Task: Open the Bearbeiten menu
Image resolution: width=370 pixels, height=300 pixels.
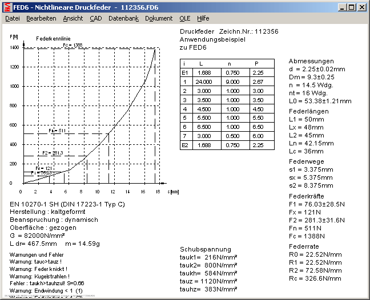Action: pos(41,18)
